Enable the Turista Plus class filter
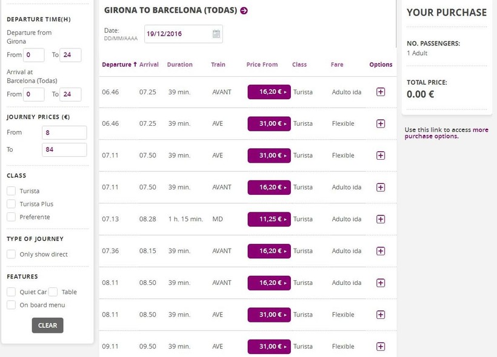This screenshot has width=497, height=357. click(12, 204)
